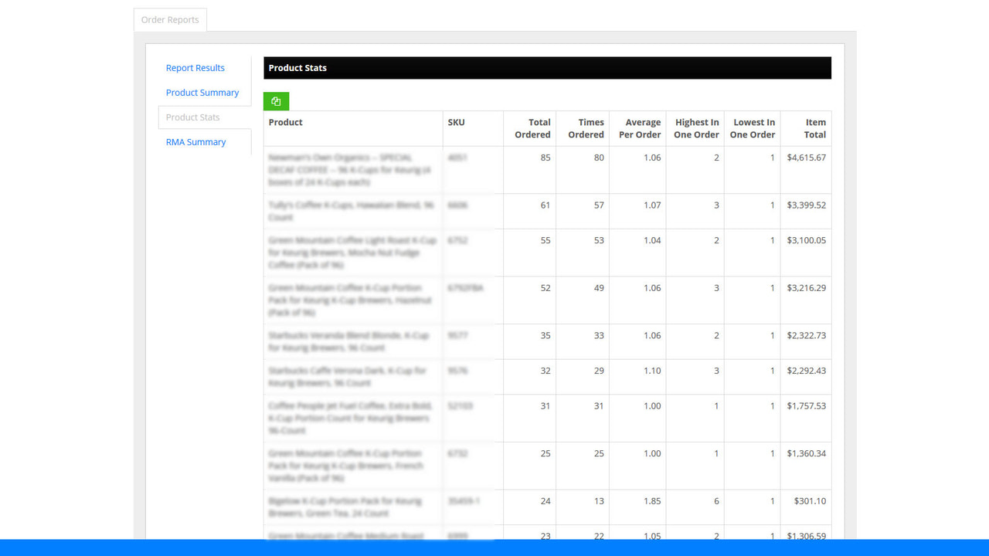Sort by the Total Ordered column
The image size is (989, 556).
[x=532, y=127]
